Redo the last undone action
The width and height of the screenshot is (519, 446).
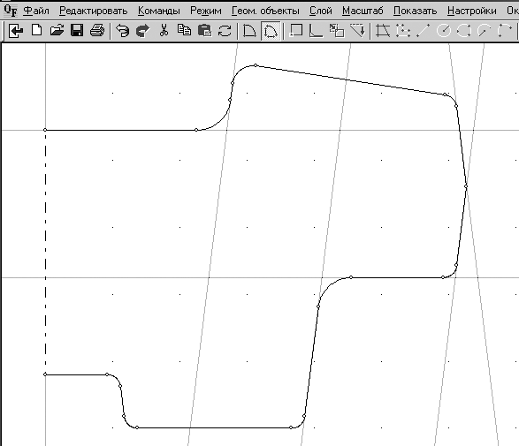coord(143,31)
